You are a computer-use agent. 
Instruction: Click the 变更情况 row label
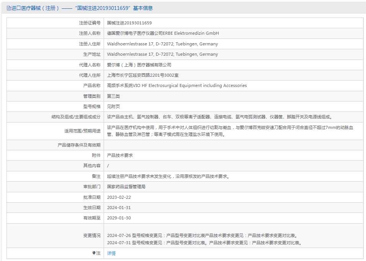pos(92,235)
